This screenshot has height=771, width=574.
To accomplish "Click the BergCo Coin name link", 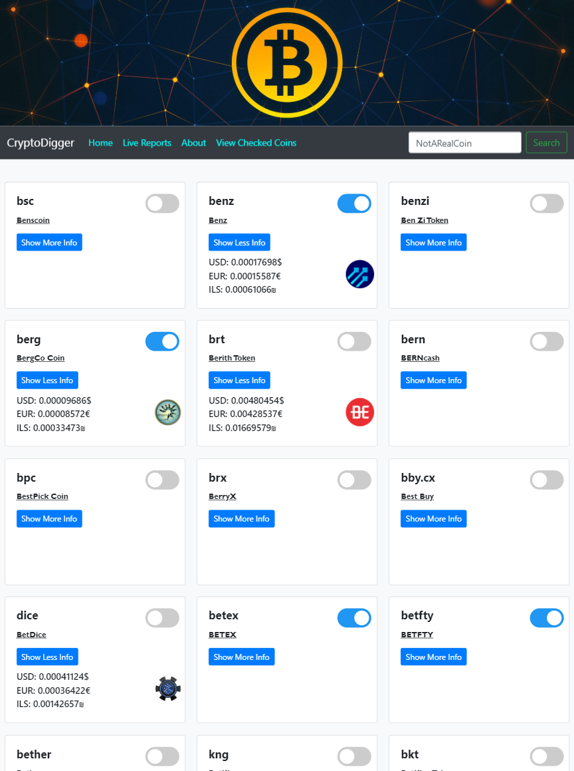I will point(41,358).
